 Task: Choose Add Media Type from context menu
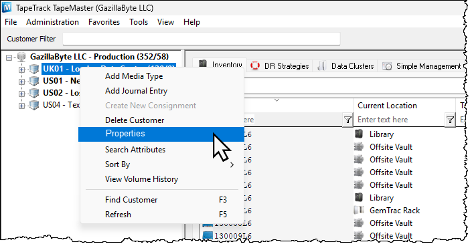[x=162, y=76]
